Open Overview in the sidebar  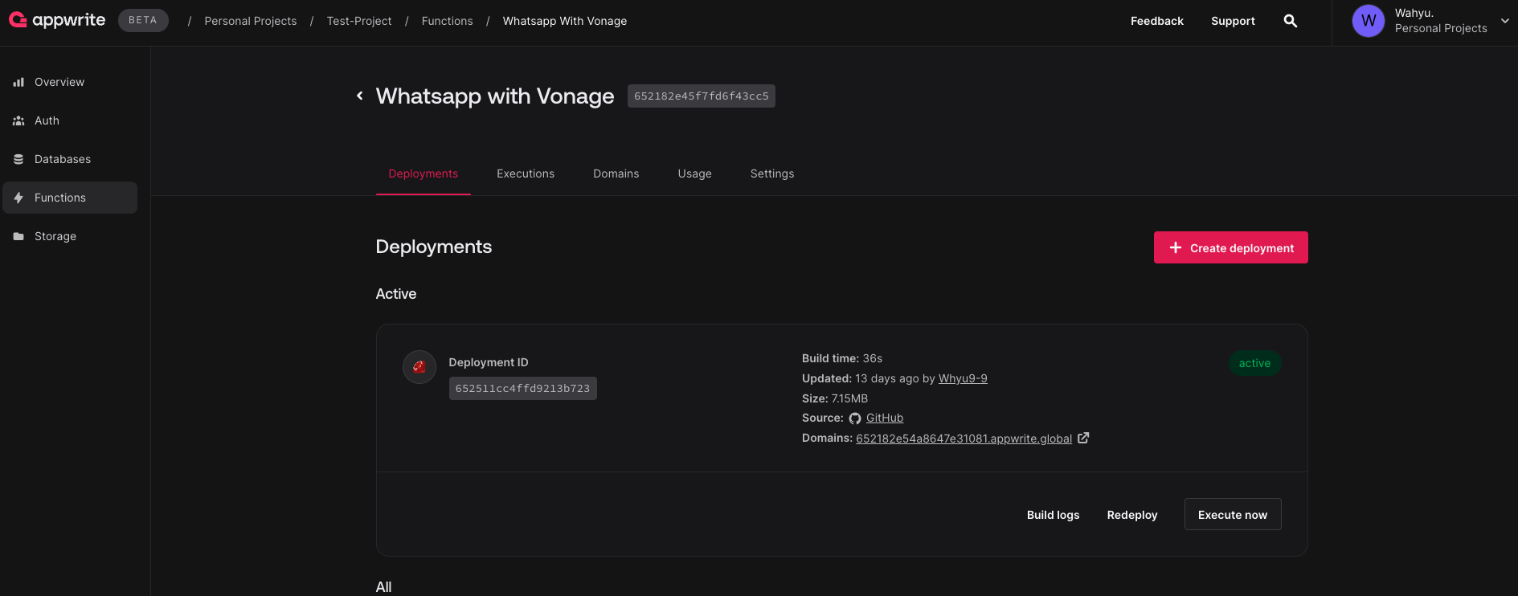pyautogui.click(x=70, y=82)
